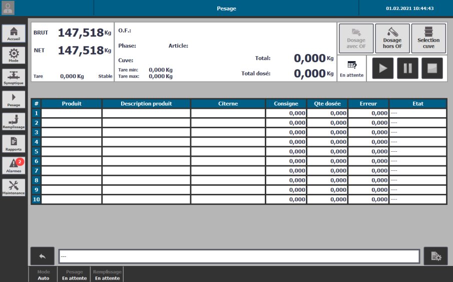Image resolution: width=453 pixels, height=282 pixels.
Task: Select the Pesage sidebar item
Action: (x=14, y=99)
